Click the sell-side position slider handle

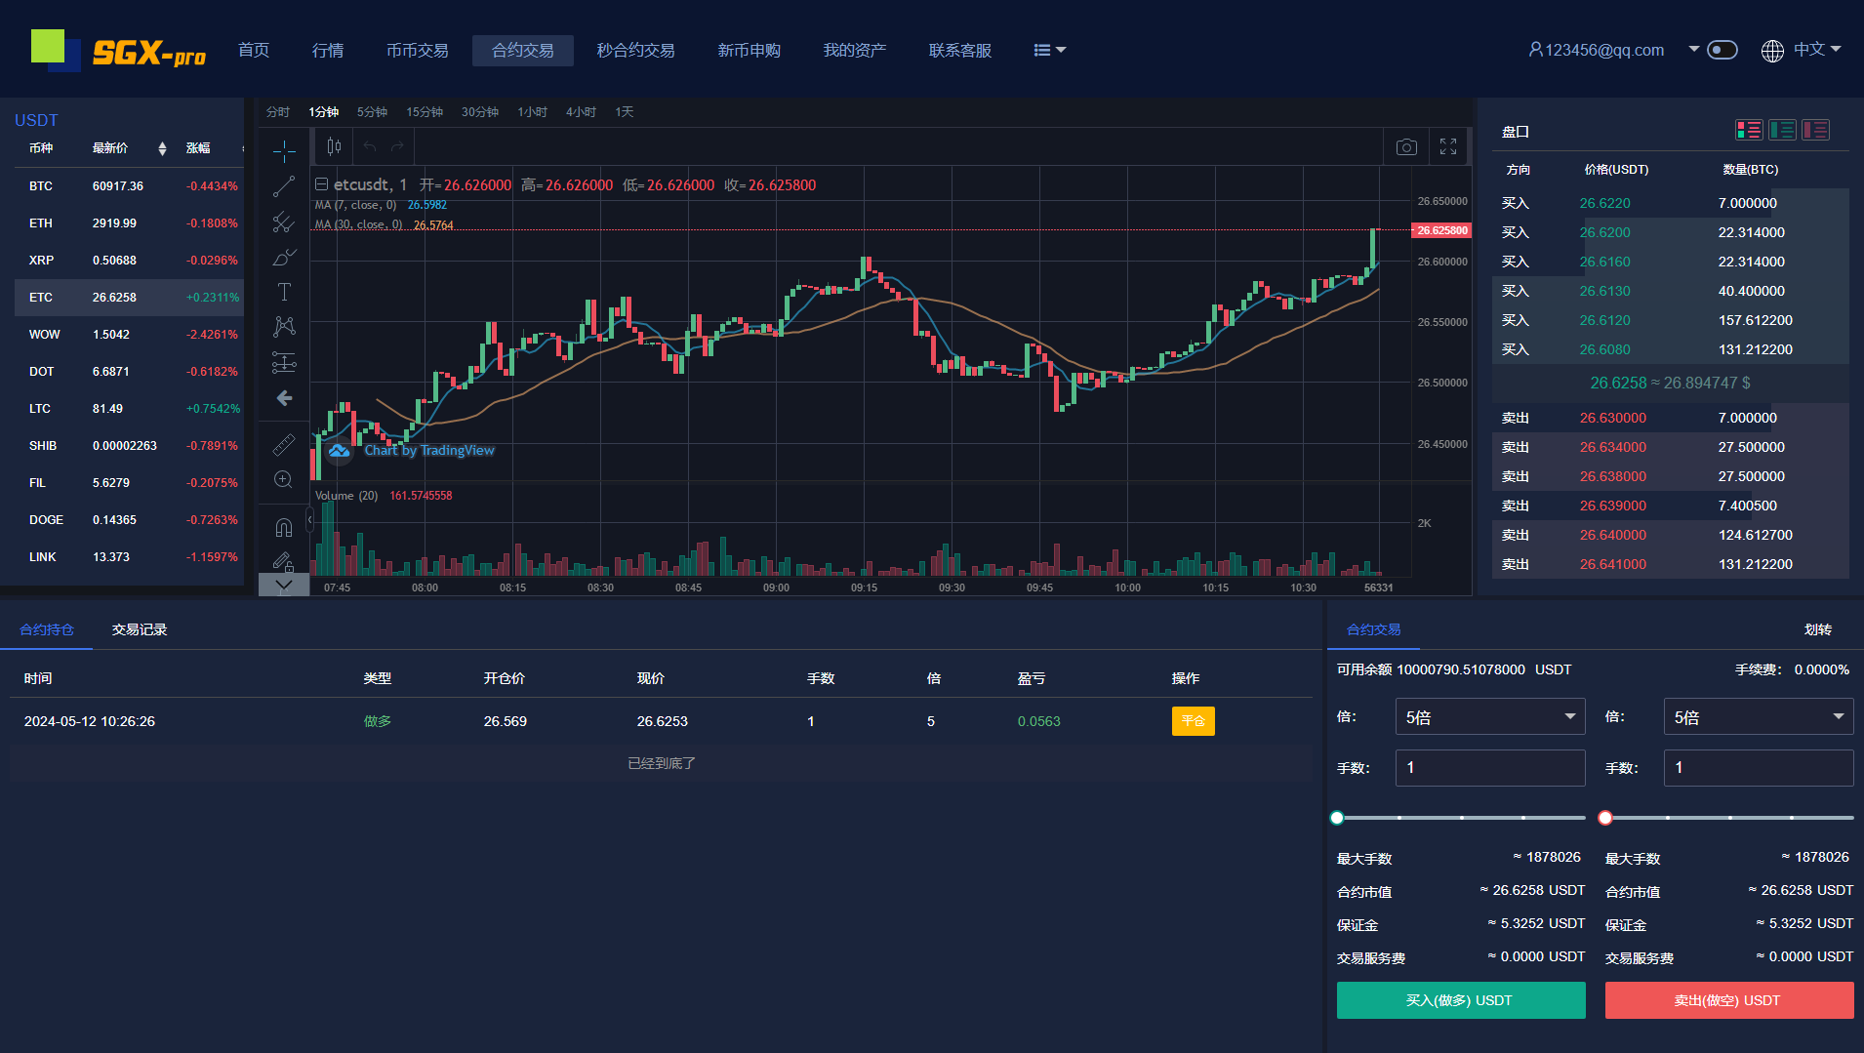(1605, 818)
